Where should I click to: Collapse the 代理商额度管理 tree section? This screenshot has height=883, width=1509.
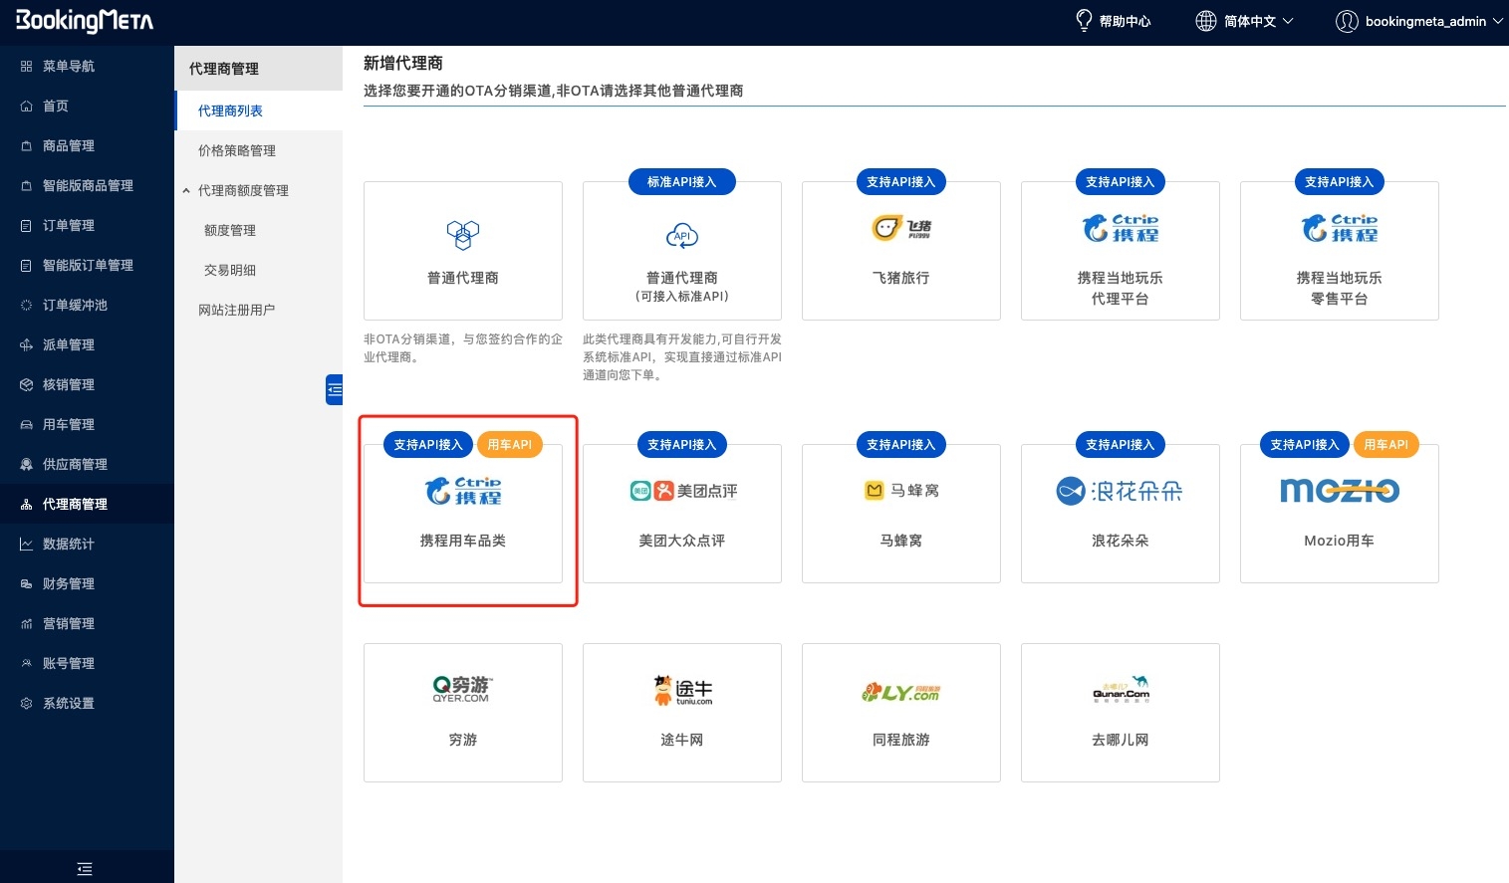(x=186, y=190)
